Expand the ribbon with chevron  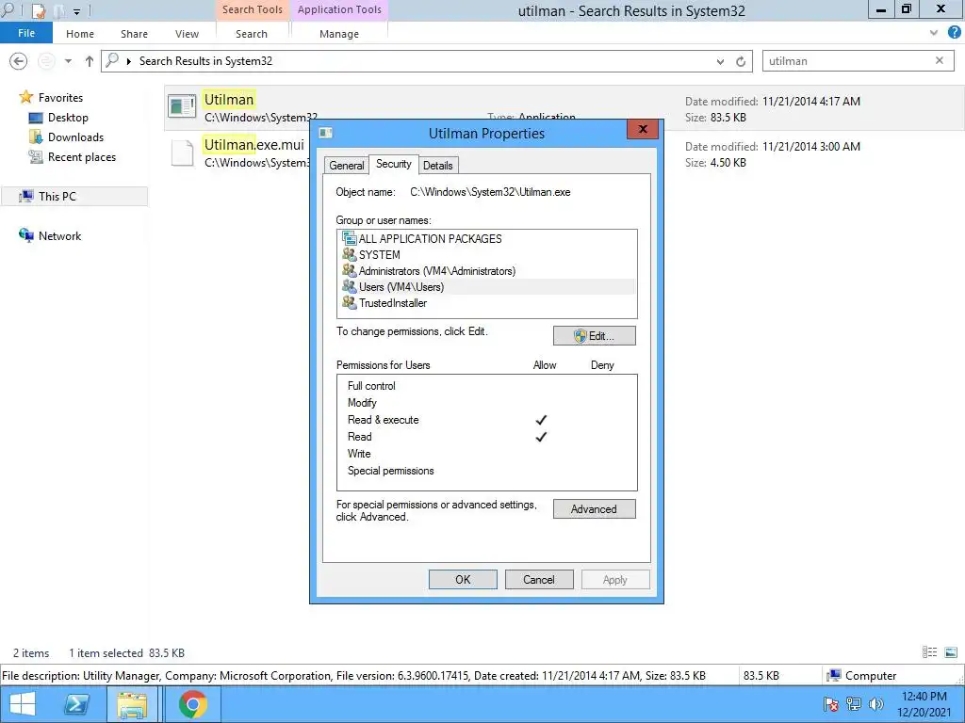click(x=934, y=33)
